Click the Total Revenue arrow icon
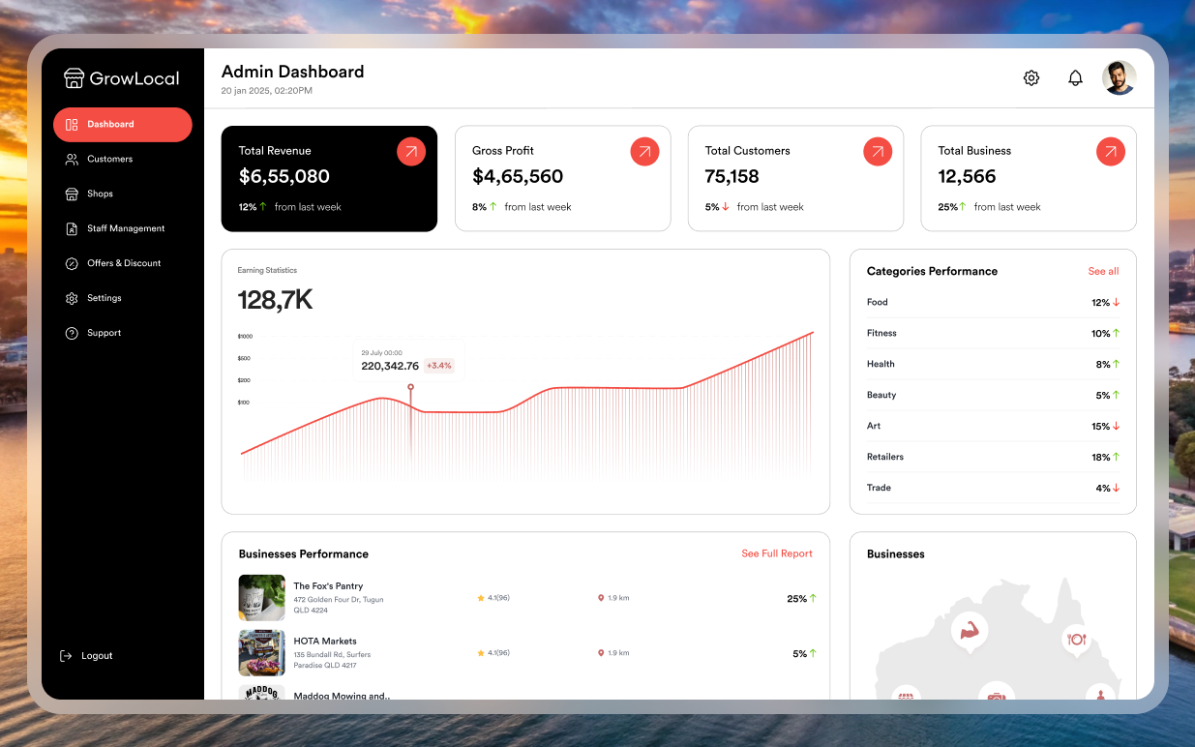 (411, 152)
